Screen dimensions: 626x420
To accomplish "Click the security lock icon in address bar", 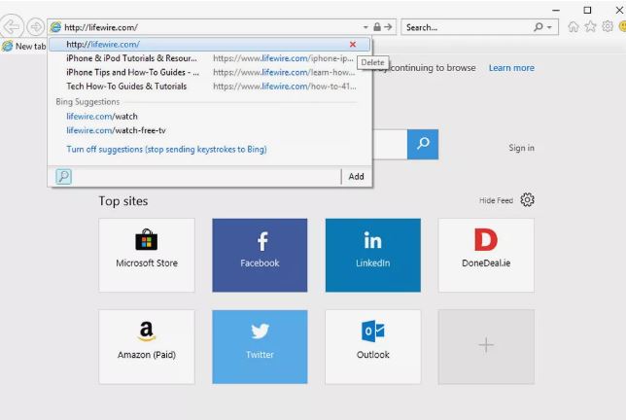I will point(377,27).
